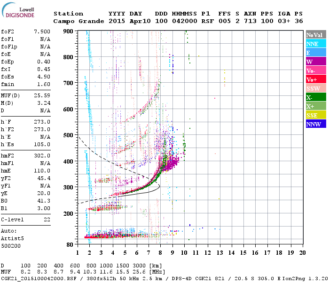Click the h`Es value 105.0

coord(42,145)
